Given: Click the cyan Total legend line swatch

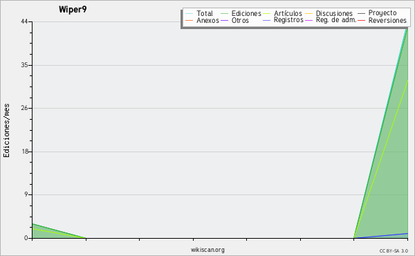Looking at the screenshot, I should pyautogui.click(x=190, y=14).
